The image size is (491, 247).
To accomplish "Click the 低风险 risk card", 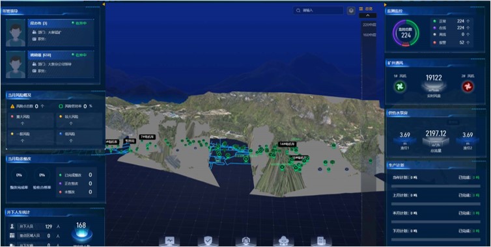I will click(79, 137).
